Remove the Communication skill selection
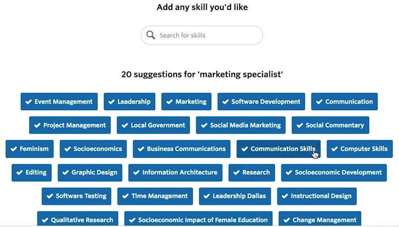This screenshot has width=399, height=227. [344, 102]
